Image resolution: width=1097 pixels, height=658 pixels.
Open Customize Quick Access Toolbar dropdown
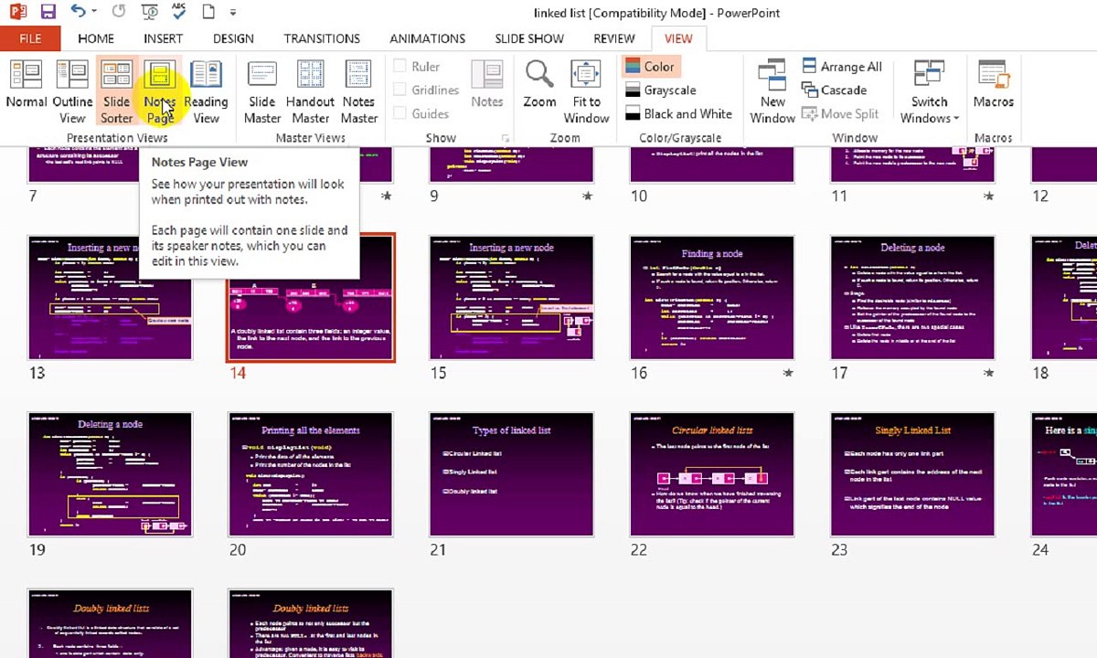(x=233, y=13)
